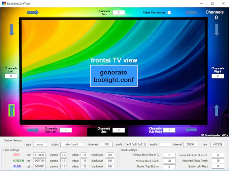Click the generate boblight.conf button
This screenshot has width=229, height=171.
tap(114, 76)
